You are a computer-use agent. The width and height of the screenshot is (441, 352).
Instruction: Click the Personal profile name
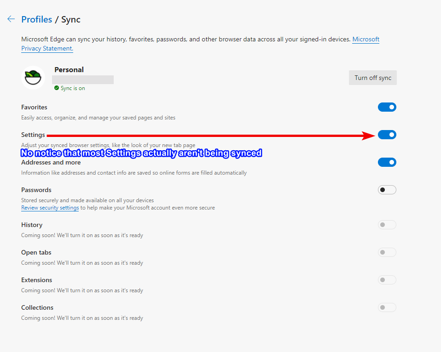point(69,70)
